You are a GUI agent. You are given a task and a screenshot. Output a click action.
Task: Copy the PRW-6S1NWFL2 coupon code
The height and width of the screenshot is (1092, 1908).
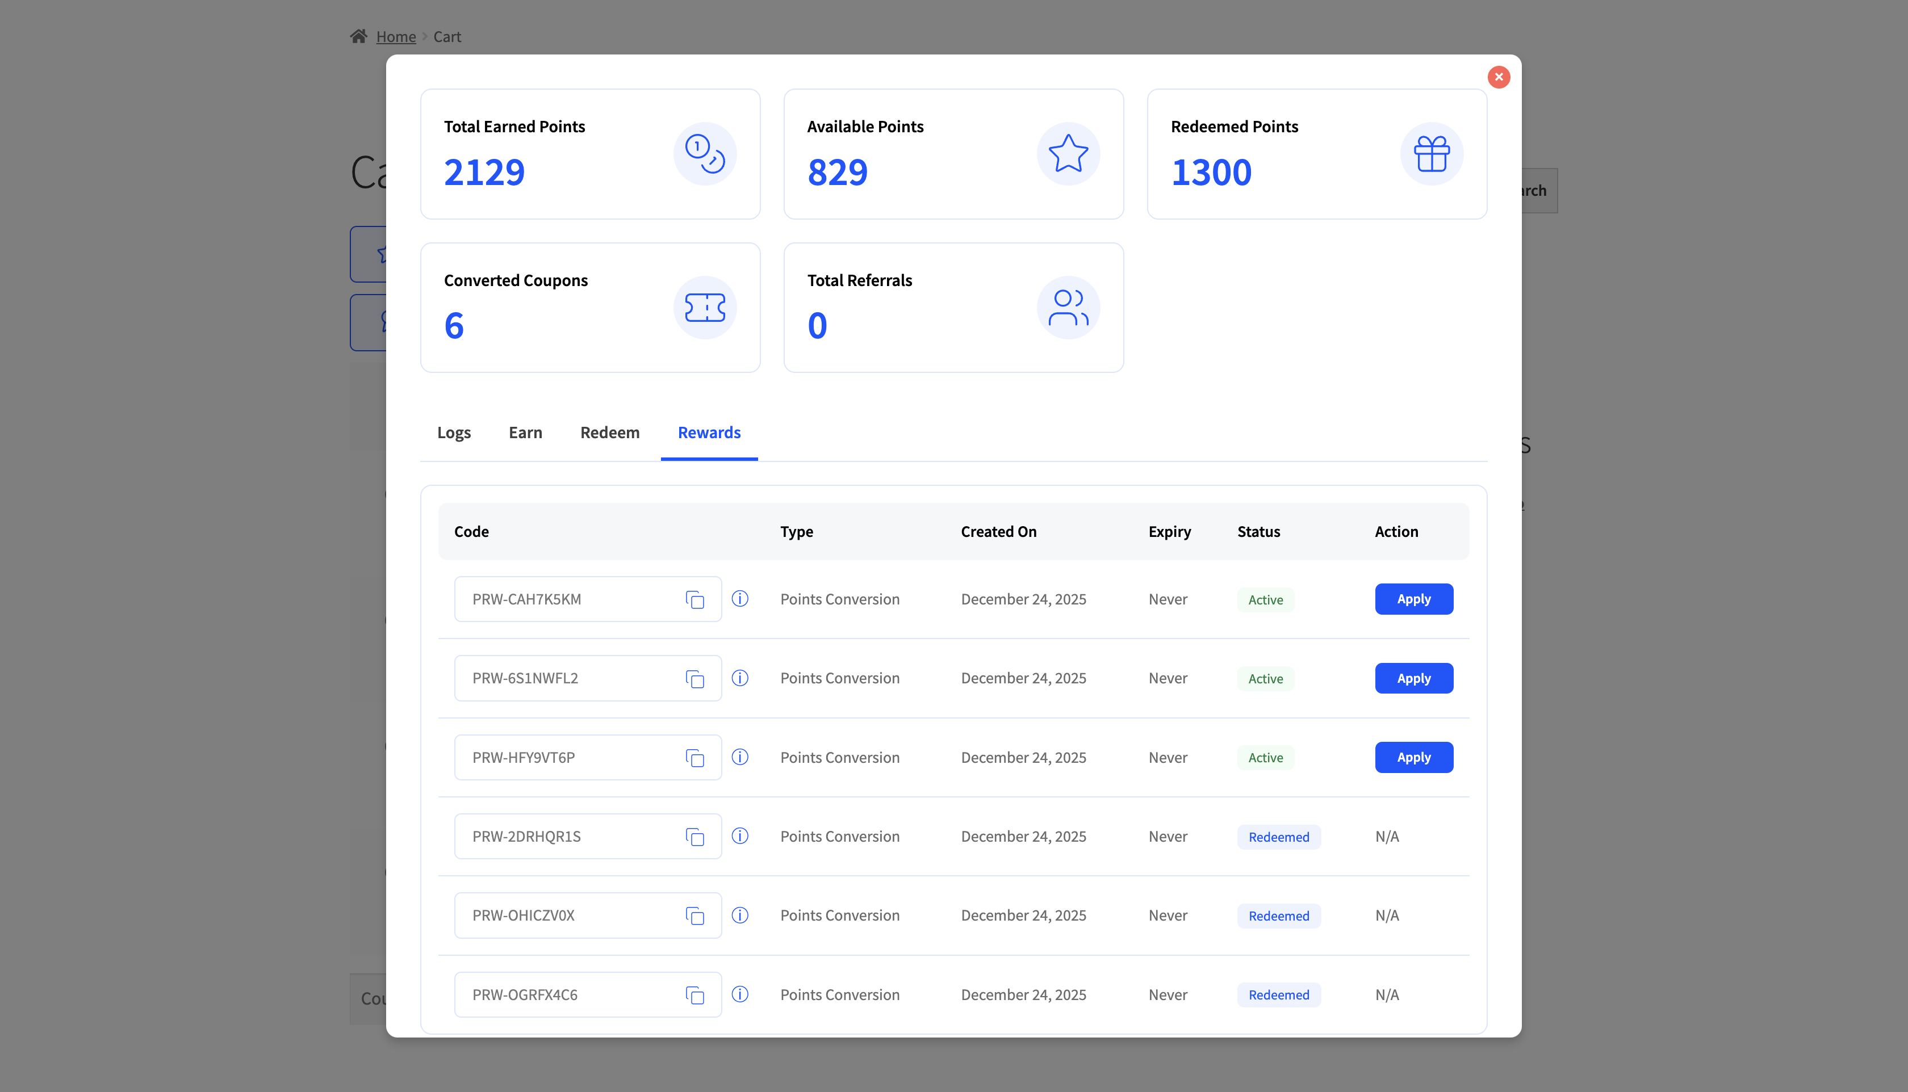coord(694,679)
